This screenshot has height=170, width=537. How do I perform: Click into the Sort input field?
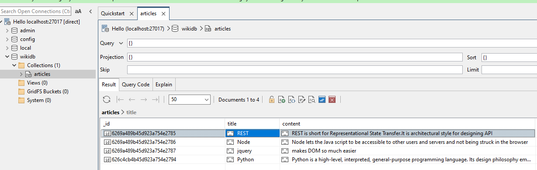(x=509, y=57)
